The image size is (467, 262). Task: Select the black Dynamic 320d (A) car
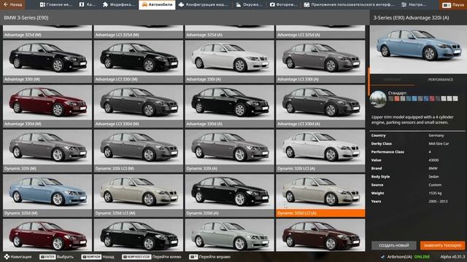(230, 195)
